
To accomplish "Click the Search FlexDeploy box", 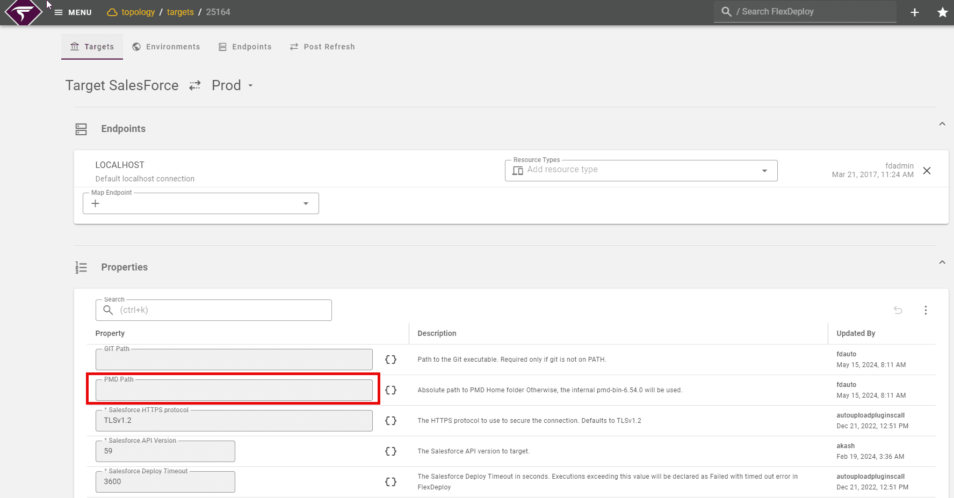I will point(805,12).
